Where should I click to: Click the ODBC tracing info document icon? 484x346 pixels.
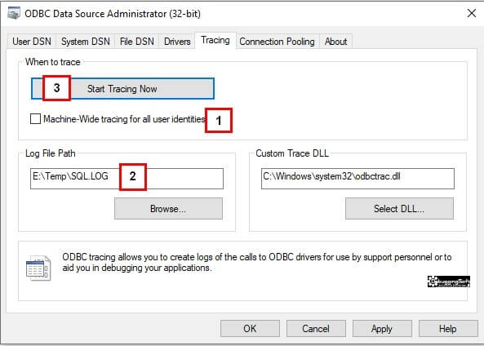pos(38,268)
